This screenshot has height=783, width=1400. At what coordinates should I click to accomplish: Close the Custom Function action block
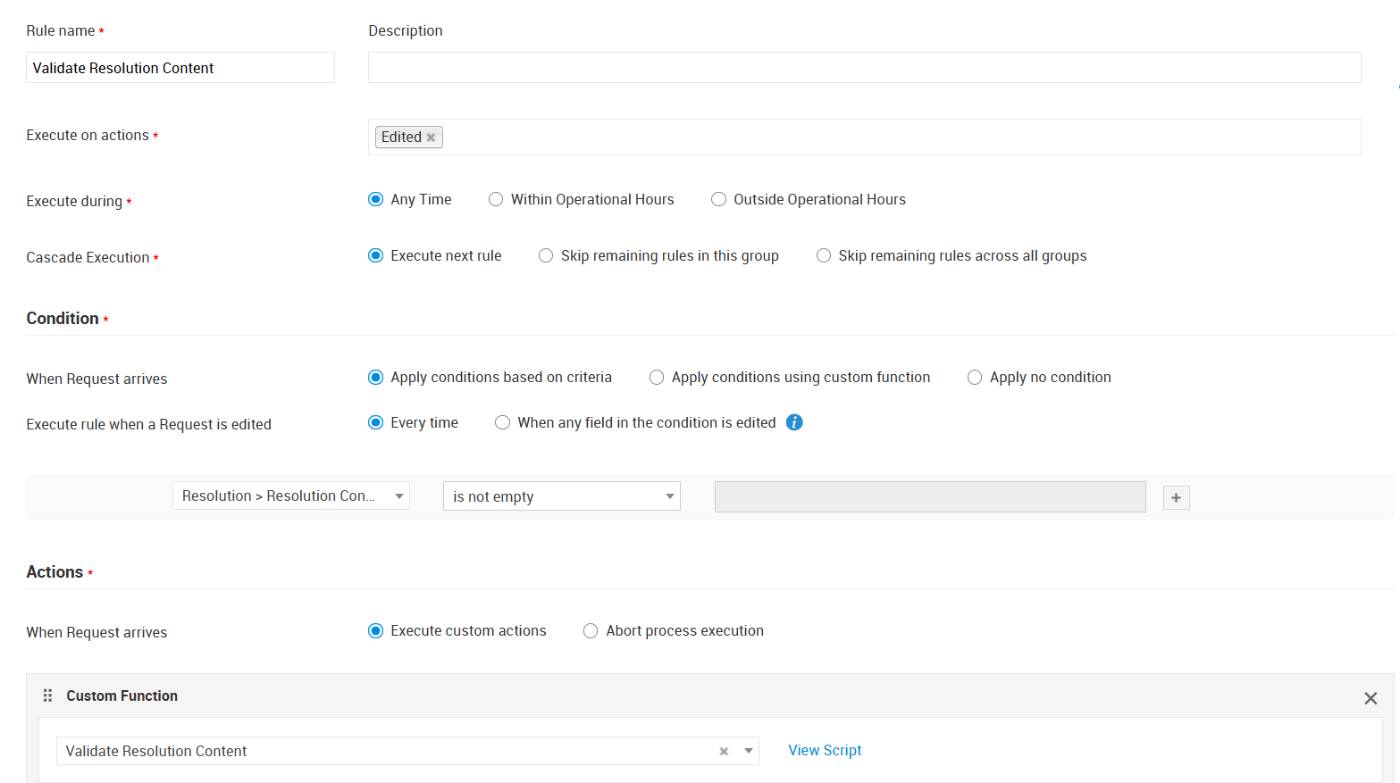coord(1370,698)
